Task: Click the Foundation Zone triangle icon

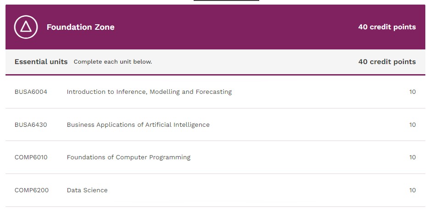Action: (26, 27)
